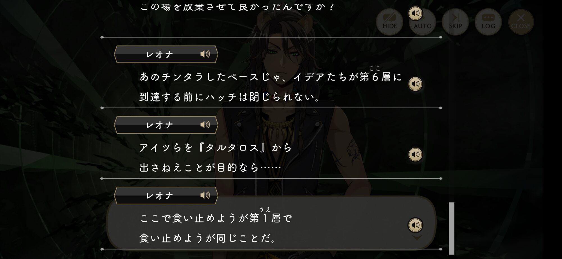Screen dimensions: 562x259
Task: Play voice for the タルタロス dialogue line
Action: [x=415, y=155]
